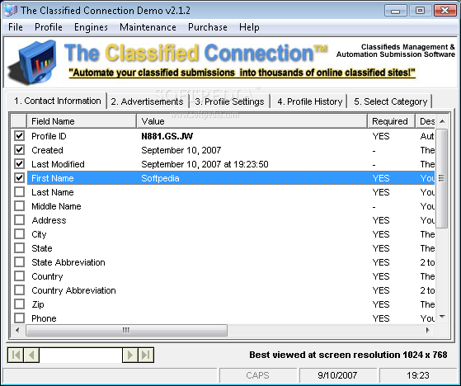Check the Phone field checkbox
This screenshot has width=461, height=386.
pyautogui.click(x=20, y=318)
